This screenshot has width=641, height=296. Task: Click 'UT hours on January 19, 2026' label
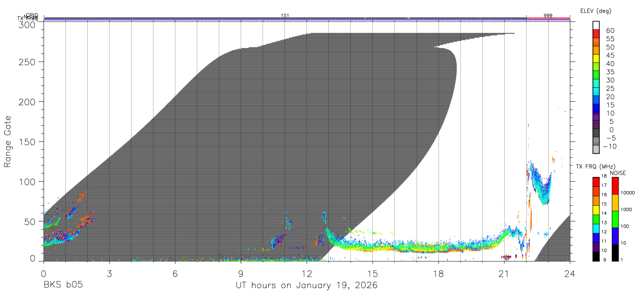click(x=306, y=286)
